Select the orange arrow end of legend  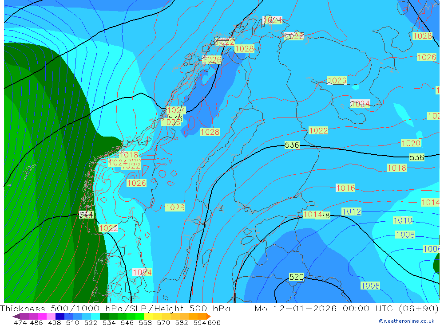pos(209,316)
